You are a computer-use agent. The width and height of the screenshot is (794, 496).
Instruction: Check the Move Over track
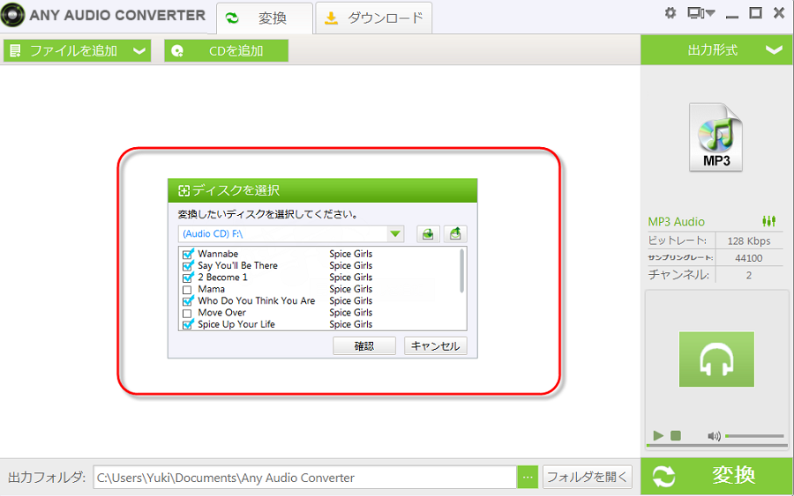click(187, 314)
